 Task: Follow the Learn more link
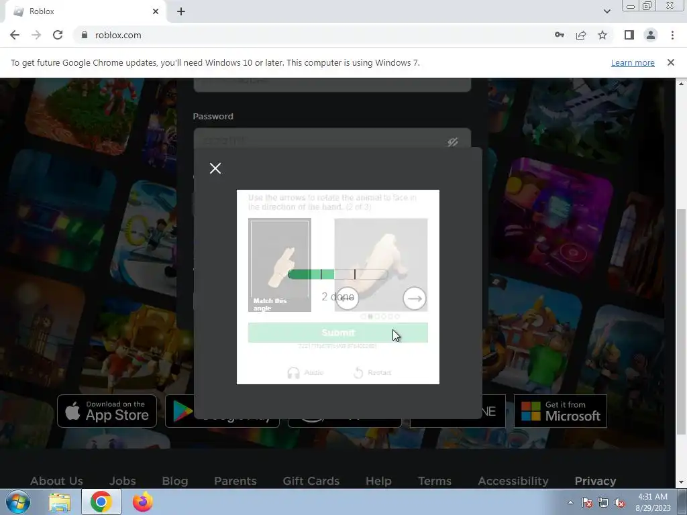(633, 62)
